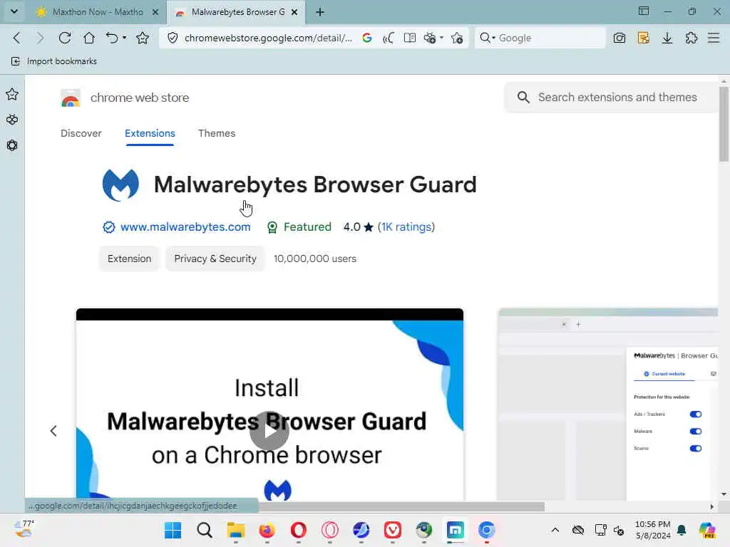Open the Themes tab
The width and height of the screenshot is (730, 547).
coord(217,133)
